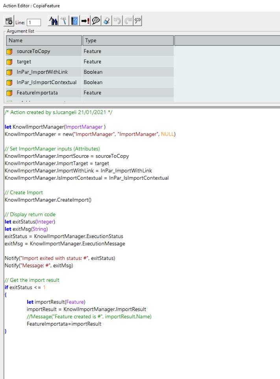This screenshot has height=379, width=280.
Task: Click the ExecutionMessage assignment line
Action: pyautogui.click(x=65, y=244)
